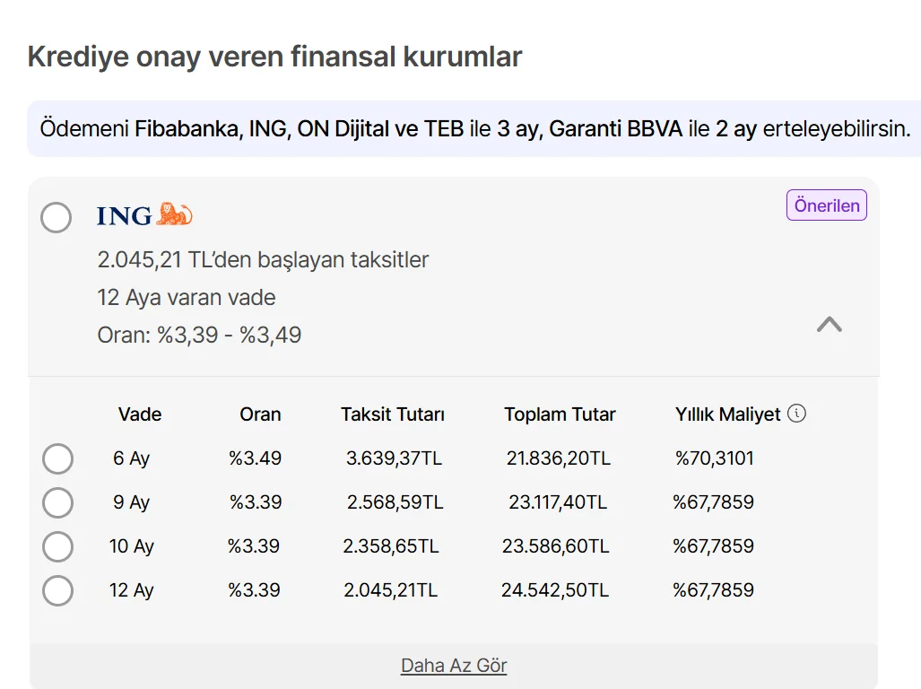The width and height of the screenshot is (921, 689).
Task: Click the 2.045,21 TL'den başlayan taksitler text
Action: tap(263, 260)
